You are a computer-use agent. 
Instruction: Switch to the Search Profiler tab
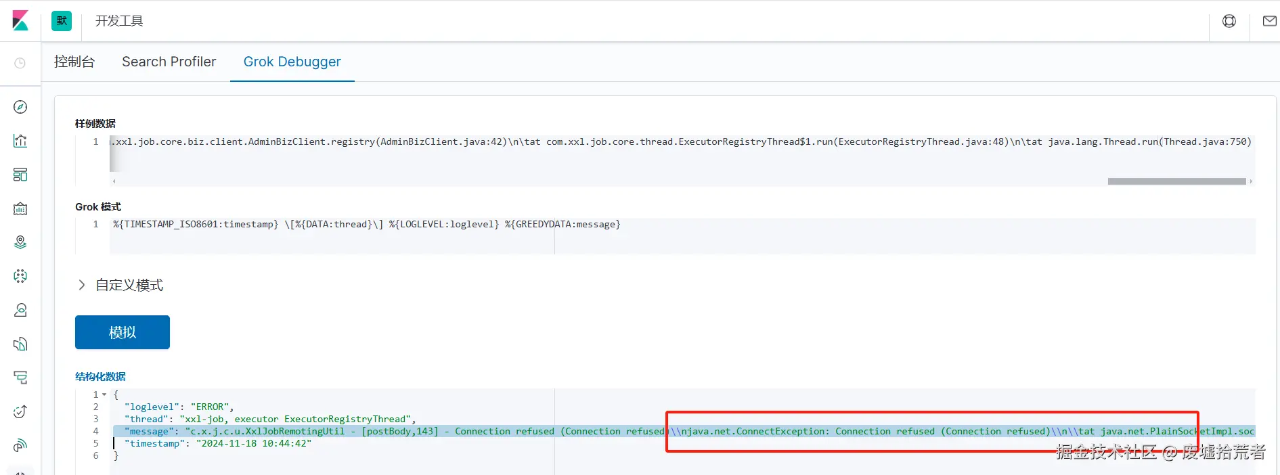[x=169, y=62]
